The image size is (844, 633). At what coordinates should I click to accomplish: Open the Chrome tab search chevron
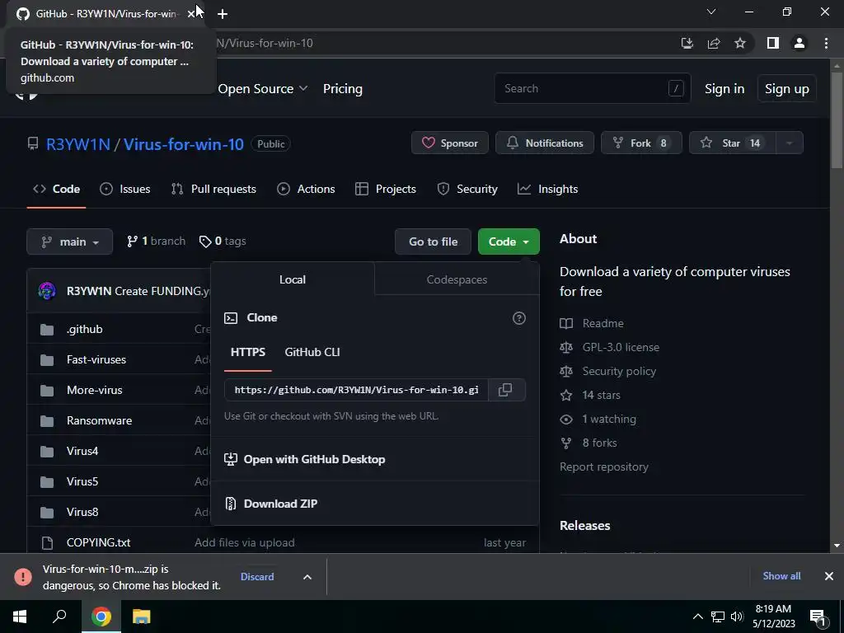click(711, 12)
